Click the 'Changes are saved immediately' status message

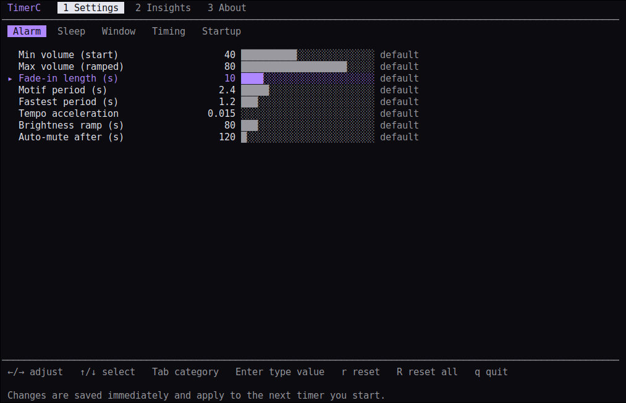196,396
